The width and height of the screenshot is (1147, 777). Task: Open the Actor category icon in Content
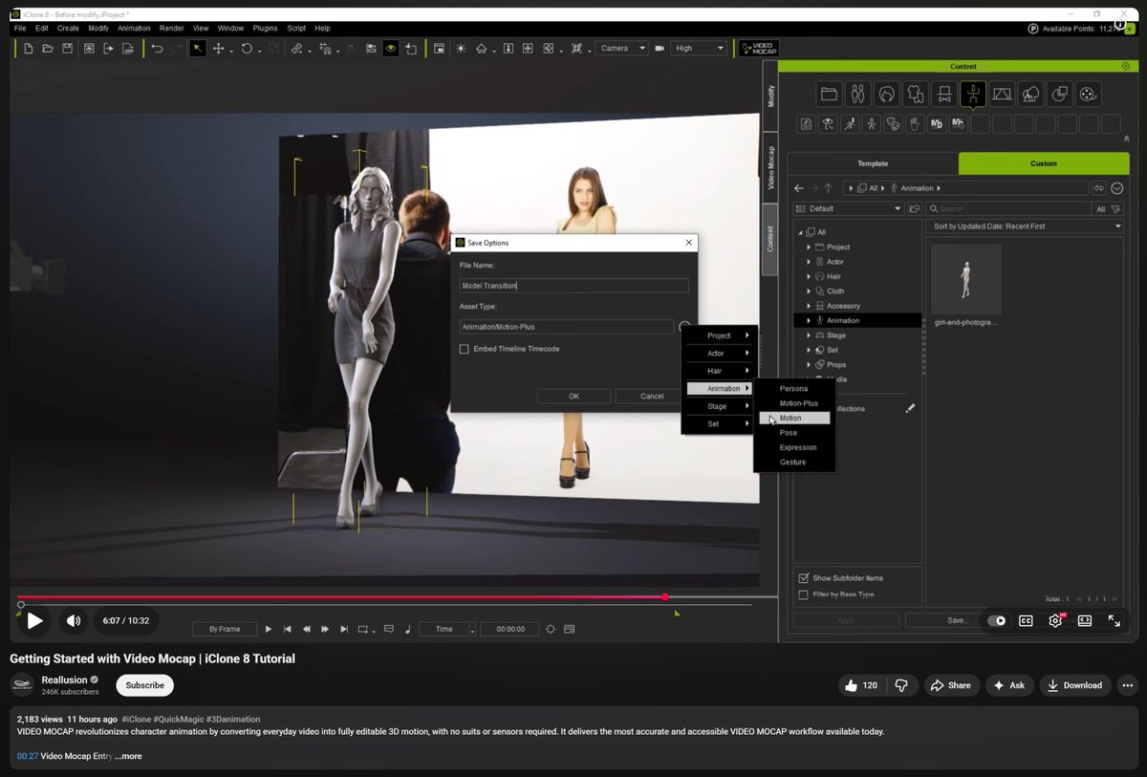(857, 94)
